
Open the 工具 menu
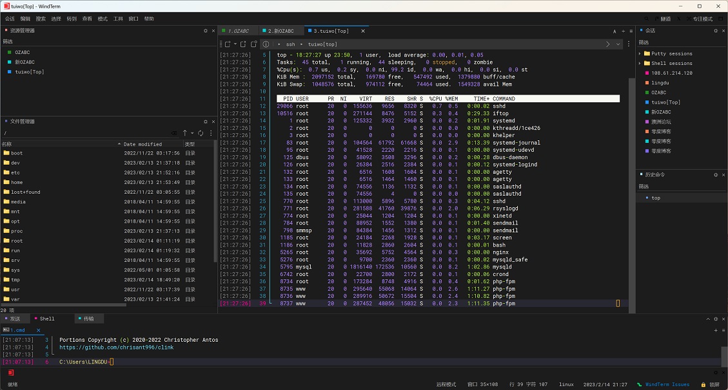point(118,19)
